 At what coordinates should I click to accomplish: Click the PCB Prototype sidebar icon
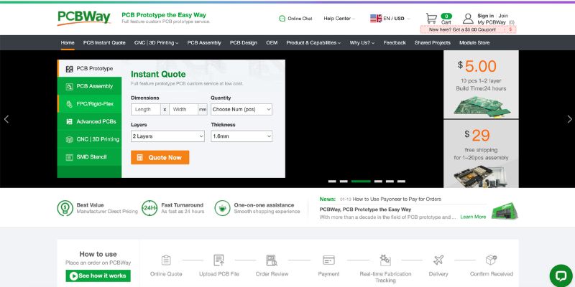coord(69,69)
